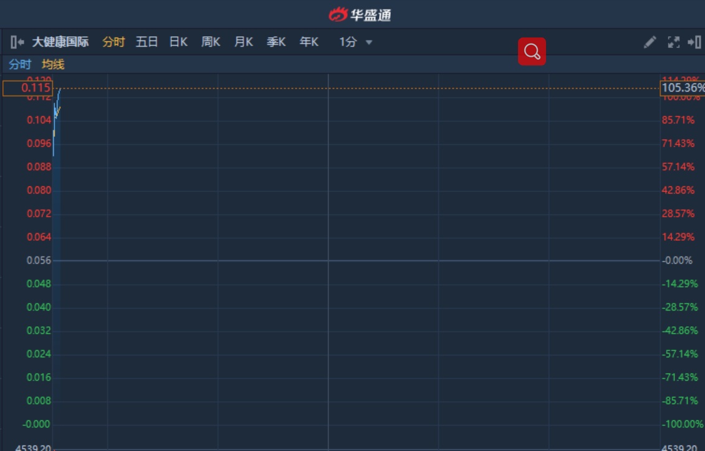The image size is (705, 451).
Task: Click the 42.86% red percentage label
Action: [678, 190]
